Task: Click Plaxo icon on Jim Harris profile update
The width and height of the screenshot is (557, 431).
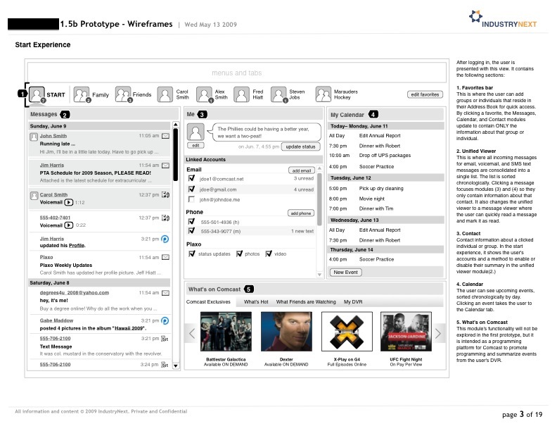Action: 165,239
